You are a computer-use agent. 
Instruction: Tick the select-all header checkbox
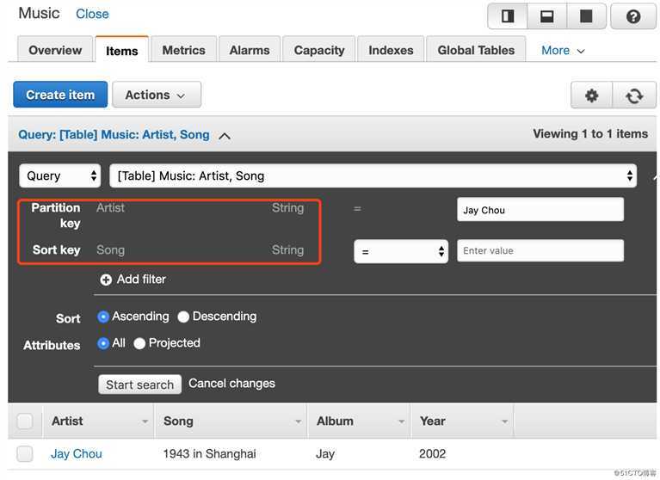(x=25, y=422)
